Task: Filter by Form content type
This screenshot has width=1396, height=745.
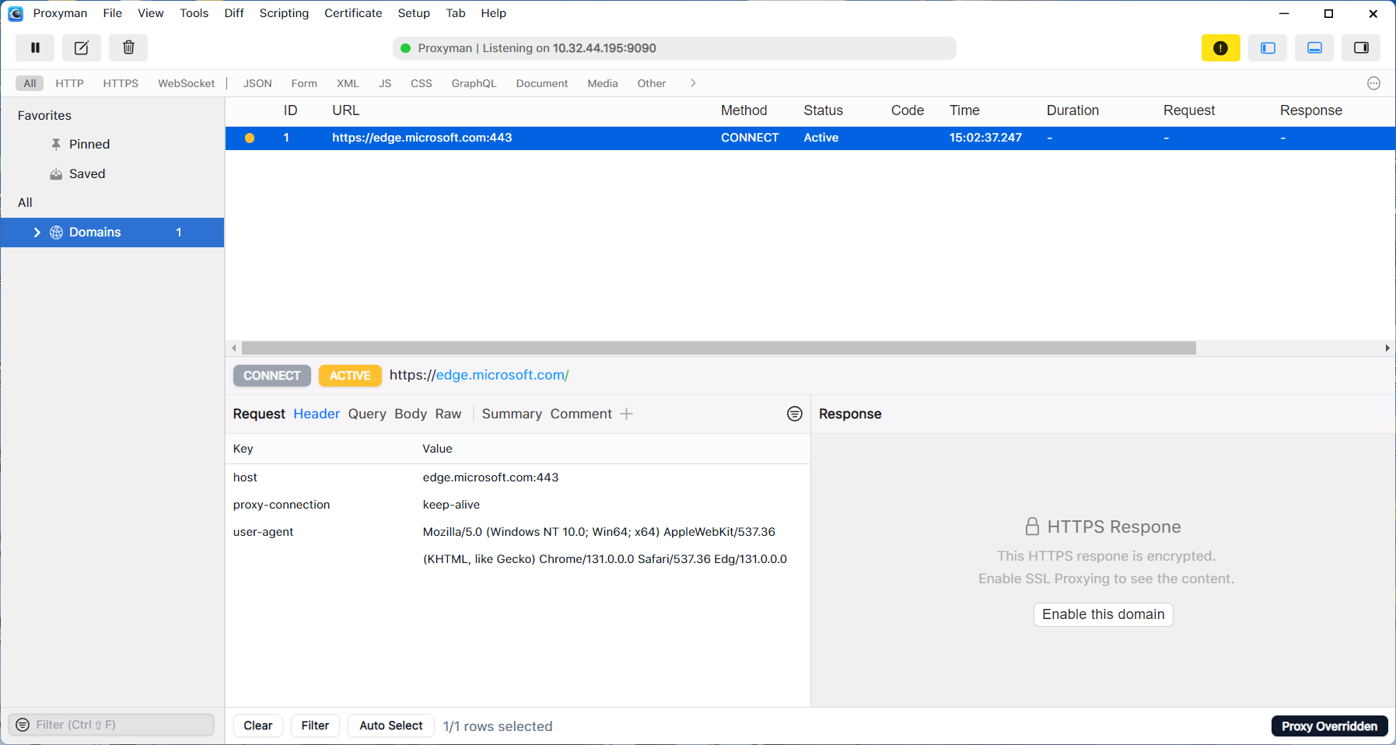Action: (304, 83)
